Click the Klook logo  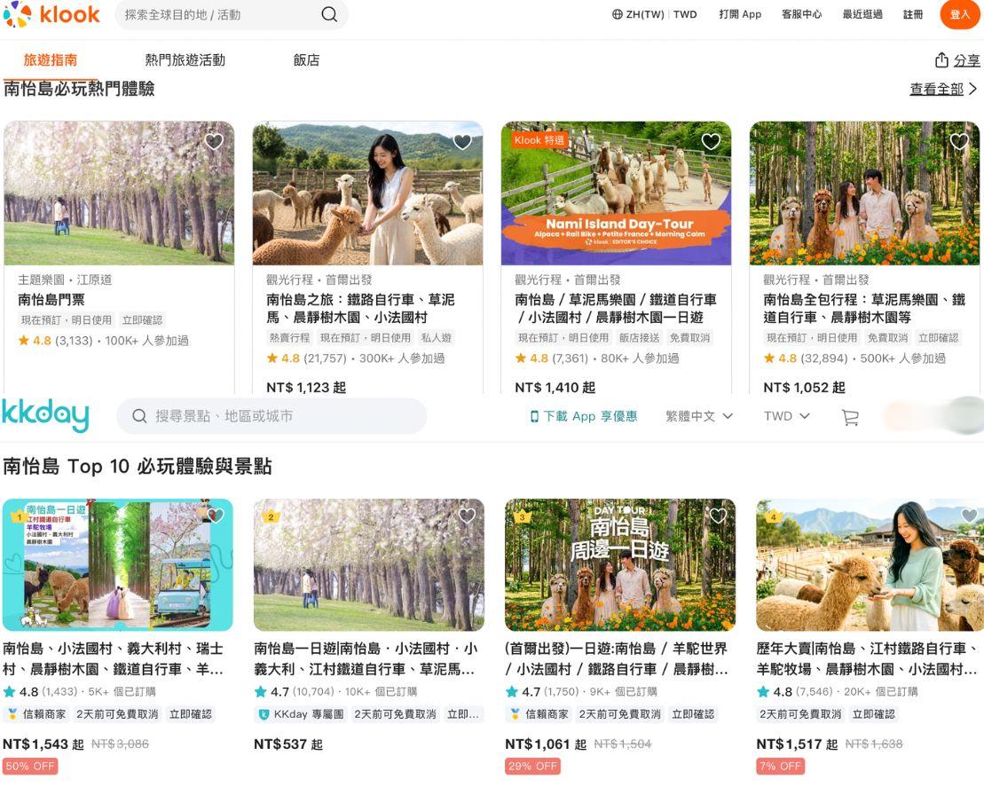point(51,14)
